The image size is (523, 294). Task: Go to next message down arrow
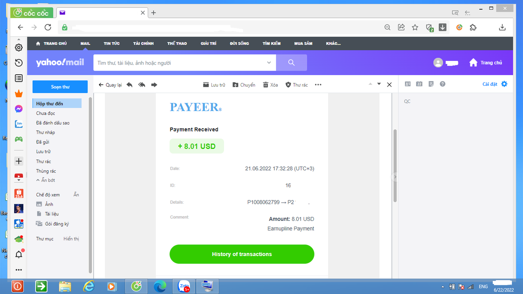[379, 84]
